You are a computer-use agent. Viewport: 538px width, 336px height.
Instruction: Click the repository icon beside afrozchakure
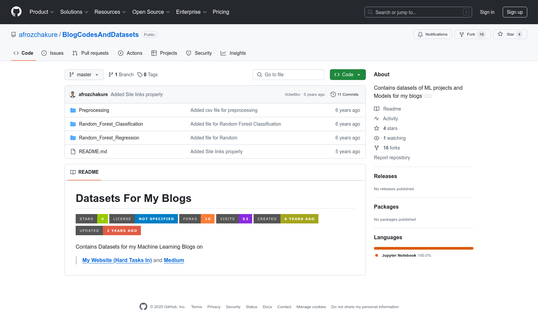pyautogui.click(x=13, y=35)
